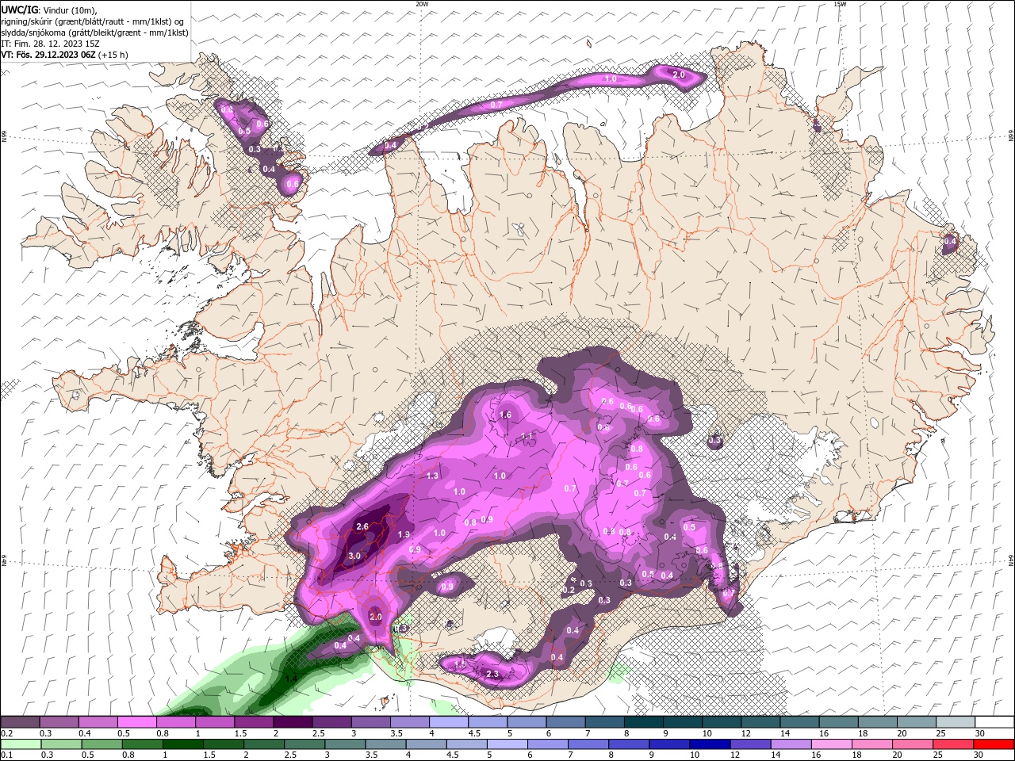
Task: Select upper legend row swatch starting at 0.2
Action: [x=20, y=721]
